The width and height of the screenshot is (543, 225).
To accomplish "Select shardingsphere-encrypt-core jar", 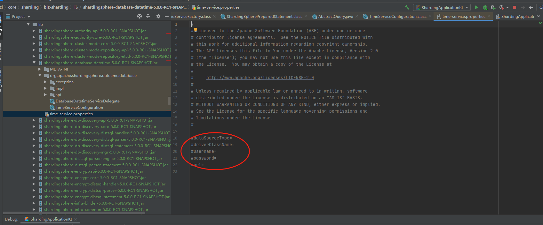I will coord(95,177).
